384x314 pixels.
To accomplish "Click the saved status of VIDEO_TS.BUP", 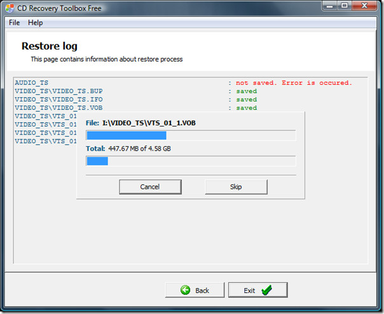I will tap(247, 92).
